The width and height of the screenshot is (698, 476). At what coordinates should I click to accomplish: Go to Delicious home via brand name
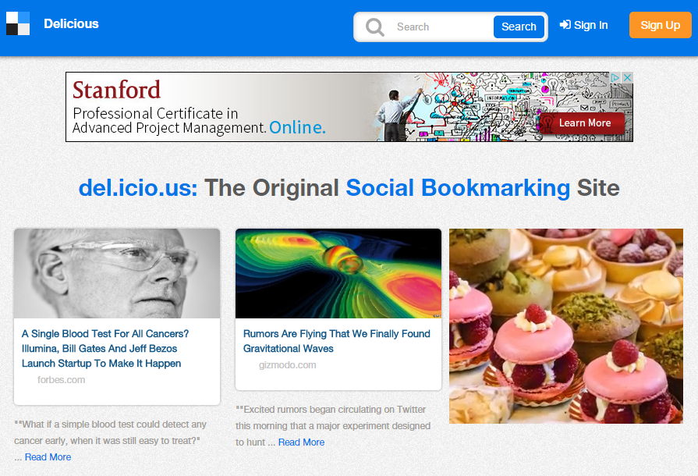(71, 24)
